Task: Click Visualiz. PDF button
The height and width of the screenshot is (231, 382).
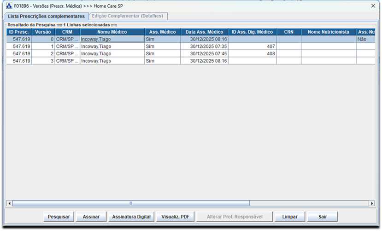Action: tap(175, 217)
